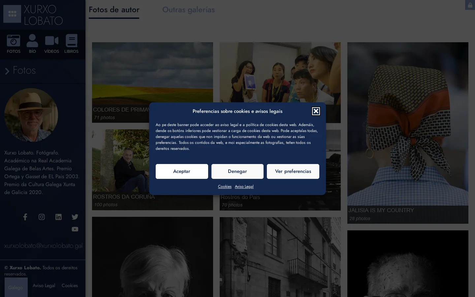This screenshot has width=475, height=297.
Task: Open Ver preferencias cookie settings
Action: click(x=293, y=171)
